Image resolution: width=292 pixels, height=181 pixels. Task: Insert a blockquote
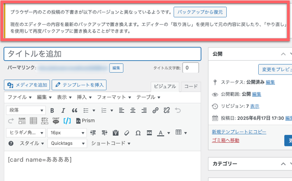[x=74, y=111]
